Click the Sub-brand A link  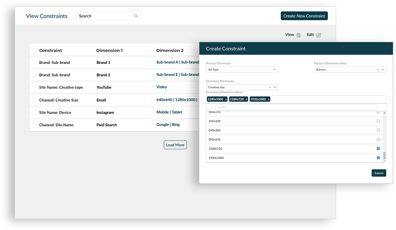click(x=167, y=62)
